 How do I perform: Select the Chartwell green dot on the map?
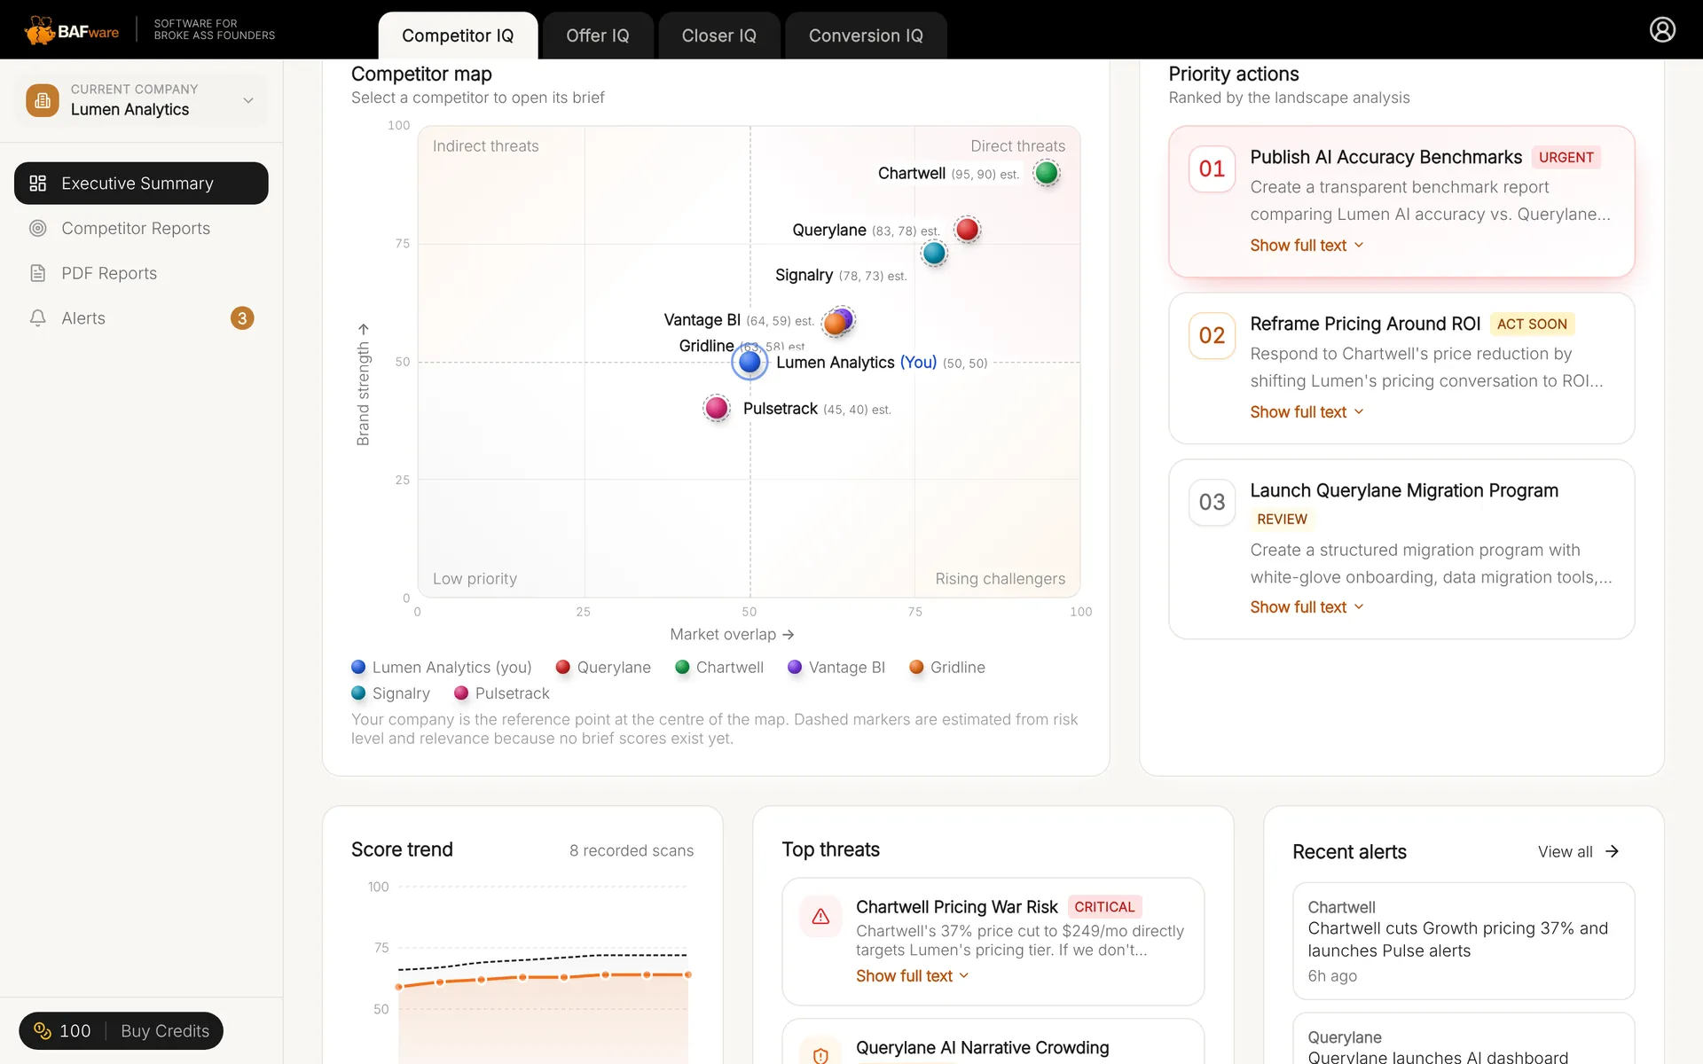click(1047, 173)
